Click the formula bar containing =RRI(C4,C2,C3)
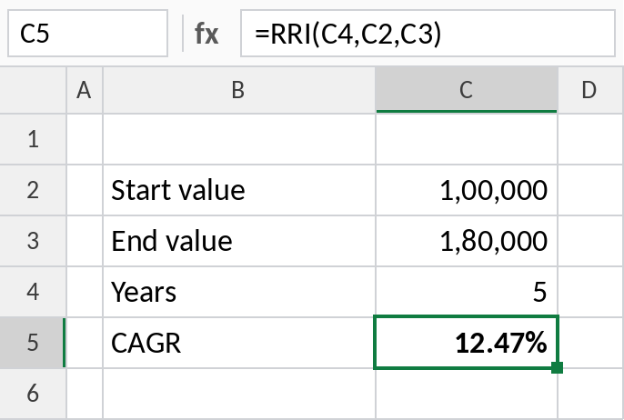The height and width of the screenshot is (420, 624). point(428,34)
